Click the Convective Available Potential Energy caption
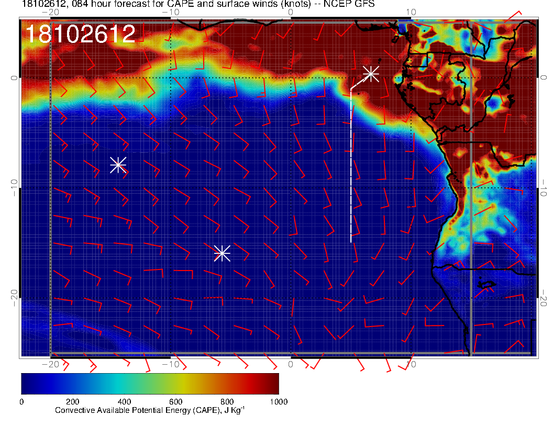The image size is (553, 427). [x=149, y=410]
